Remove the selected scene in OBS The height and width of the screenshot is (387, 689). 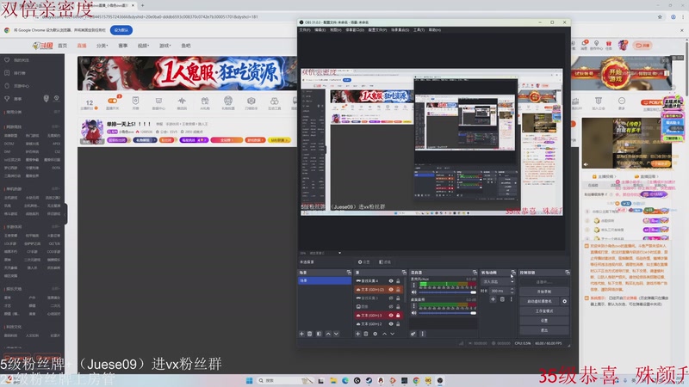309,334
